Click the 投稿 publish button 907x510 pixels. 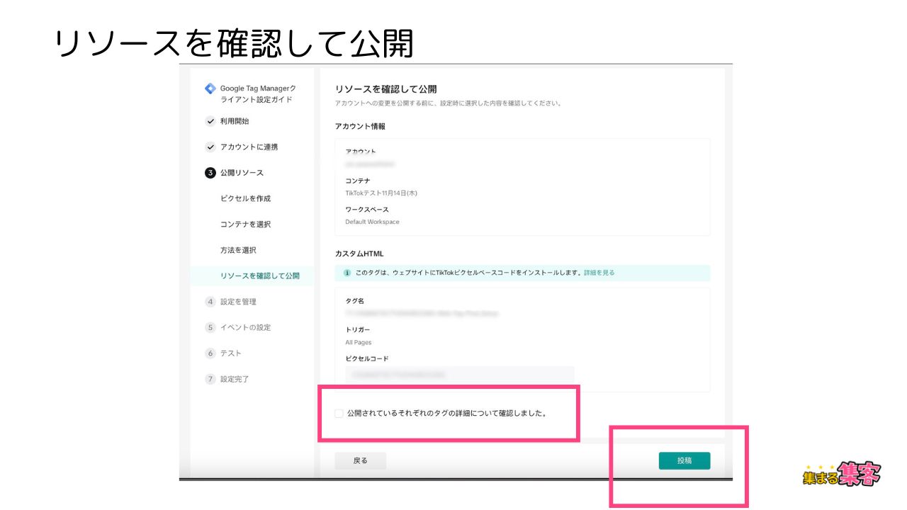click(x=684, y=460)
